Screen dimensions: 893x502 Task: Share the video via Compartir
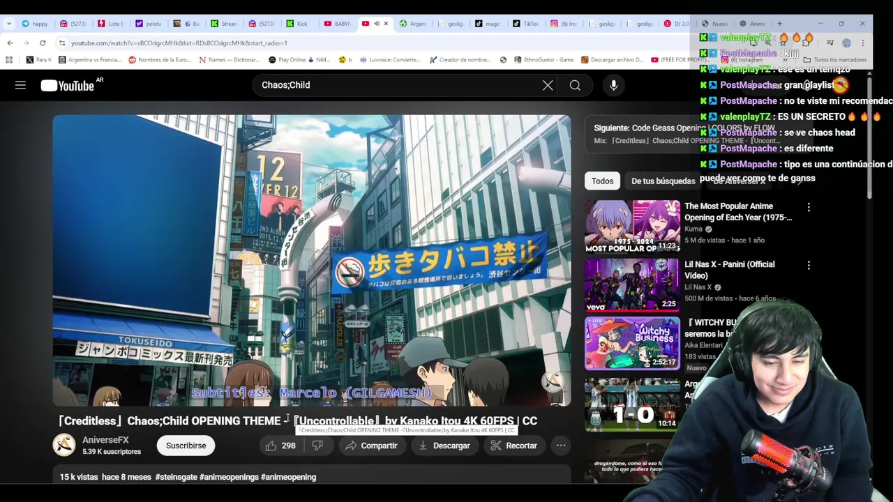tap(371, 446)
